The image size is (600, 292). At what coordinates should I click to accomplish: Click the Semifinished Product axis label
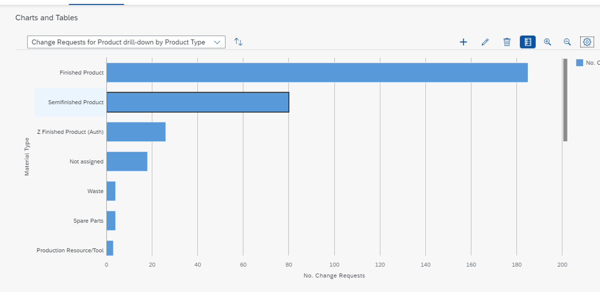coord(76,102)
